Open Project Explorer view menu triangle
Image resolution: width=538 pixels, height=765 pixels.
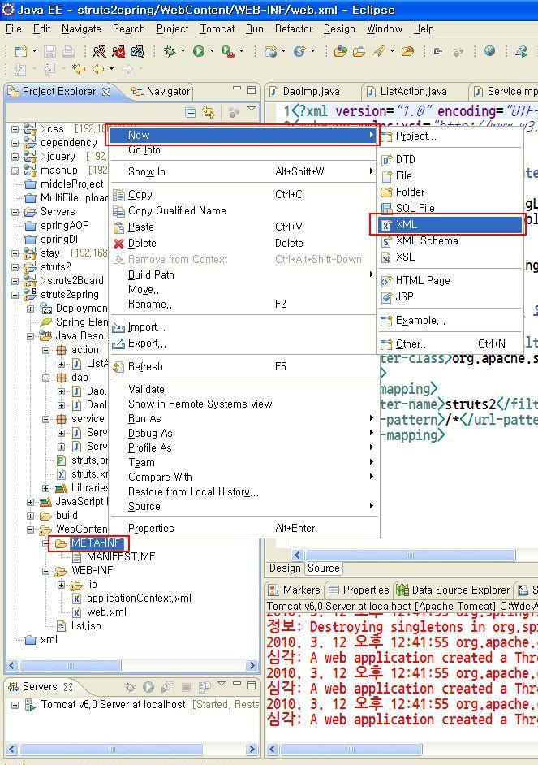[x=252, y=109]
